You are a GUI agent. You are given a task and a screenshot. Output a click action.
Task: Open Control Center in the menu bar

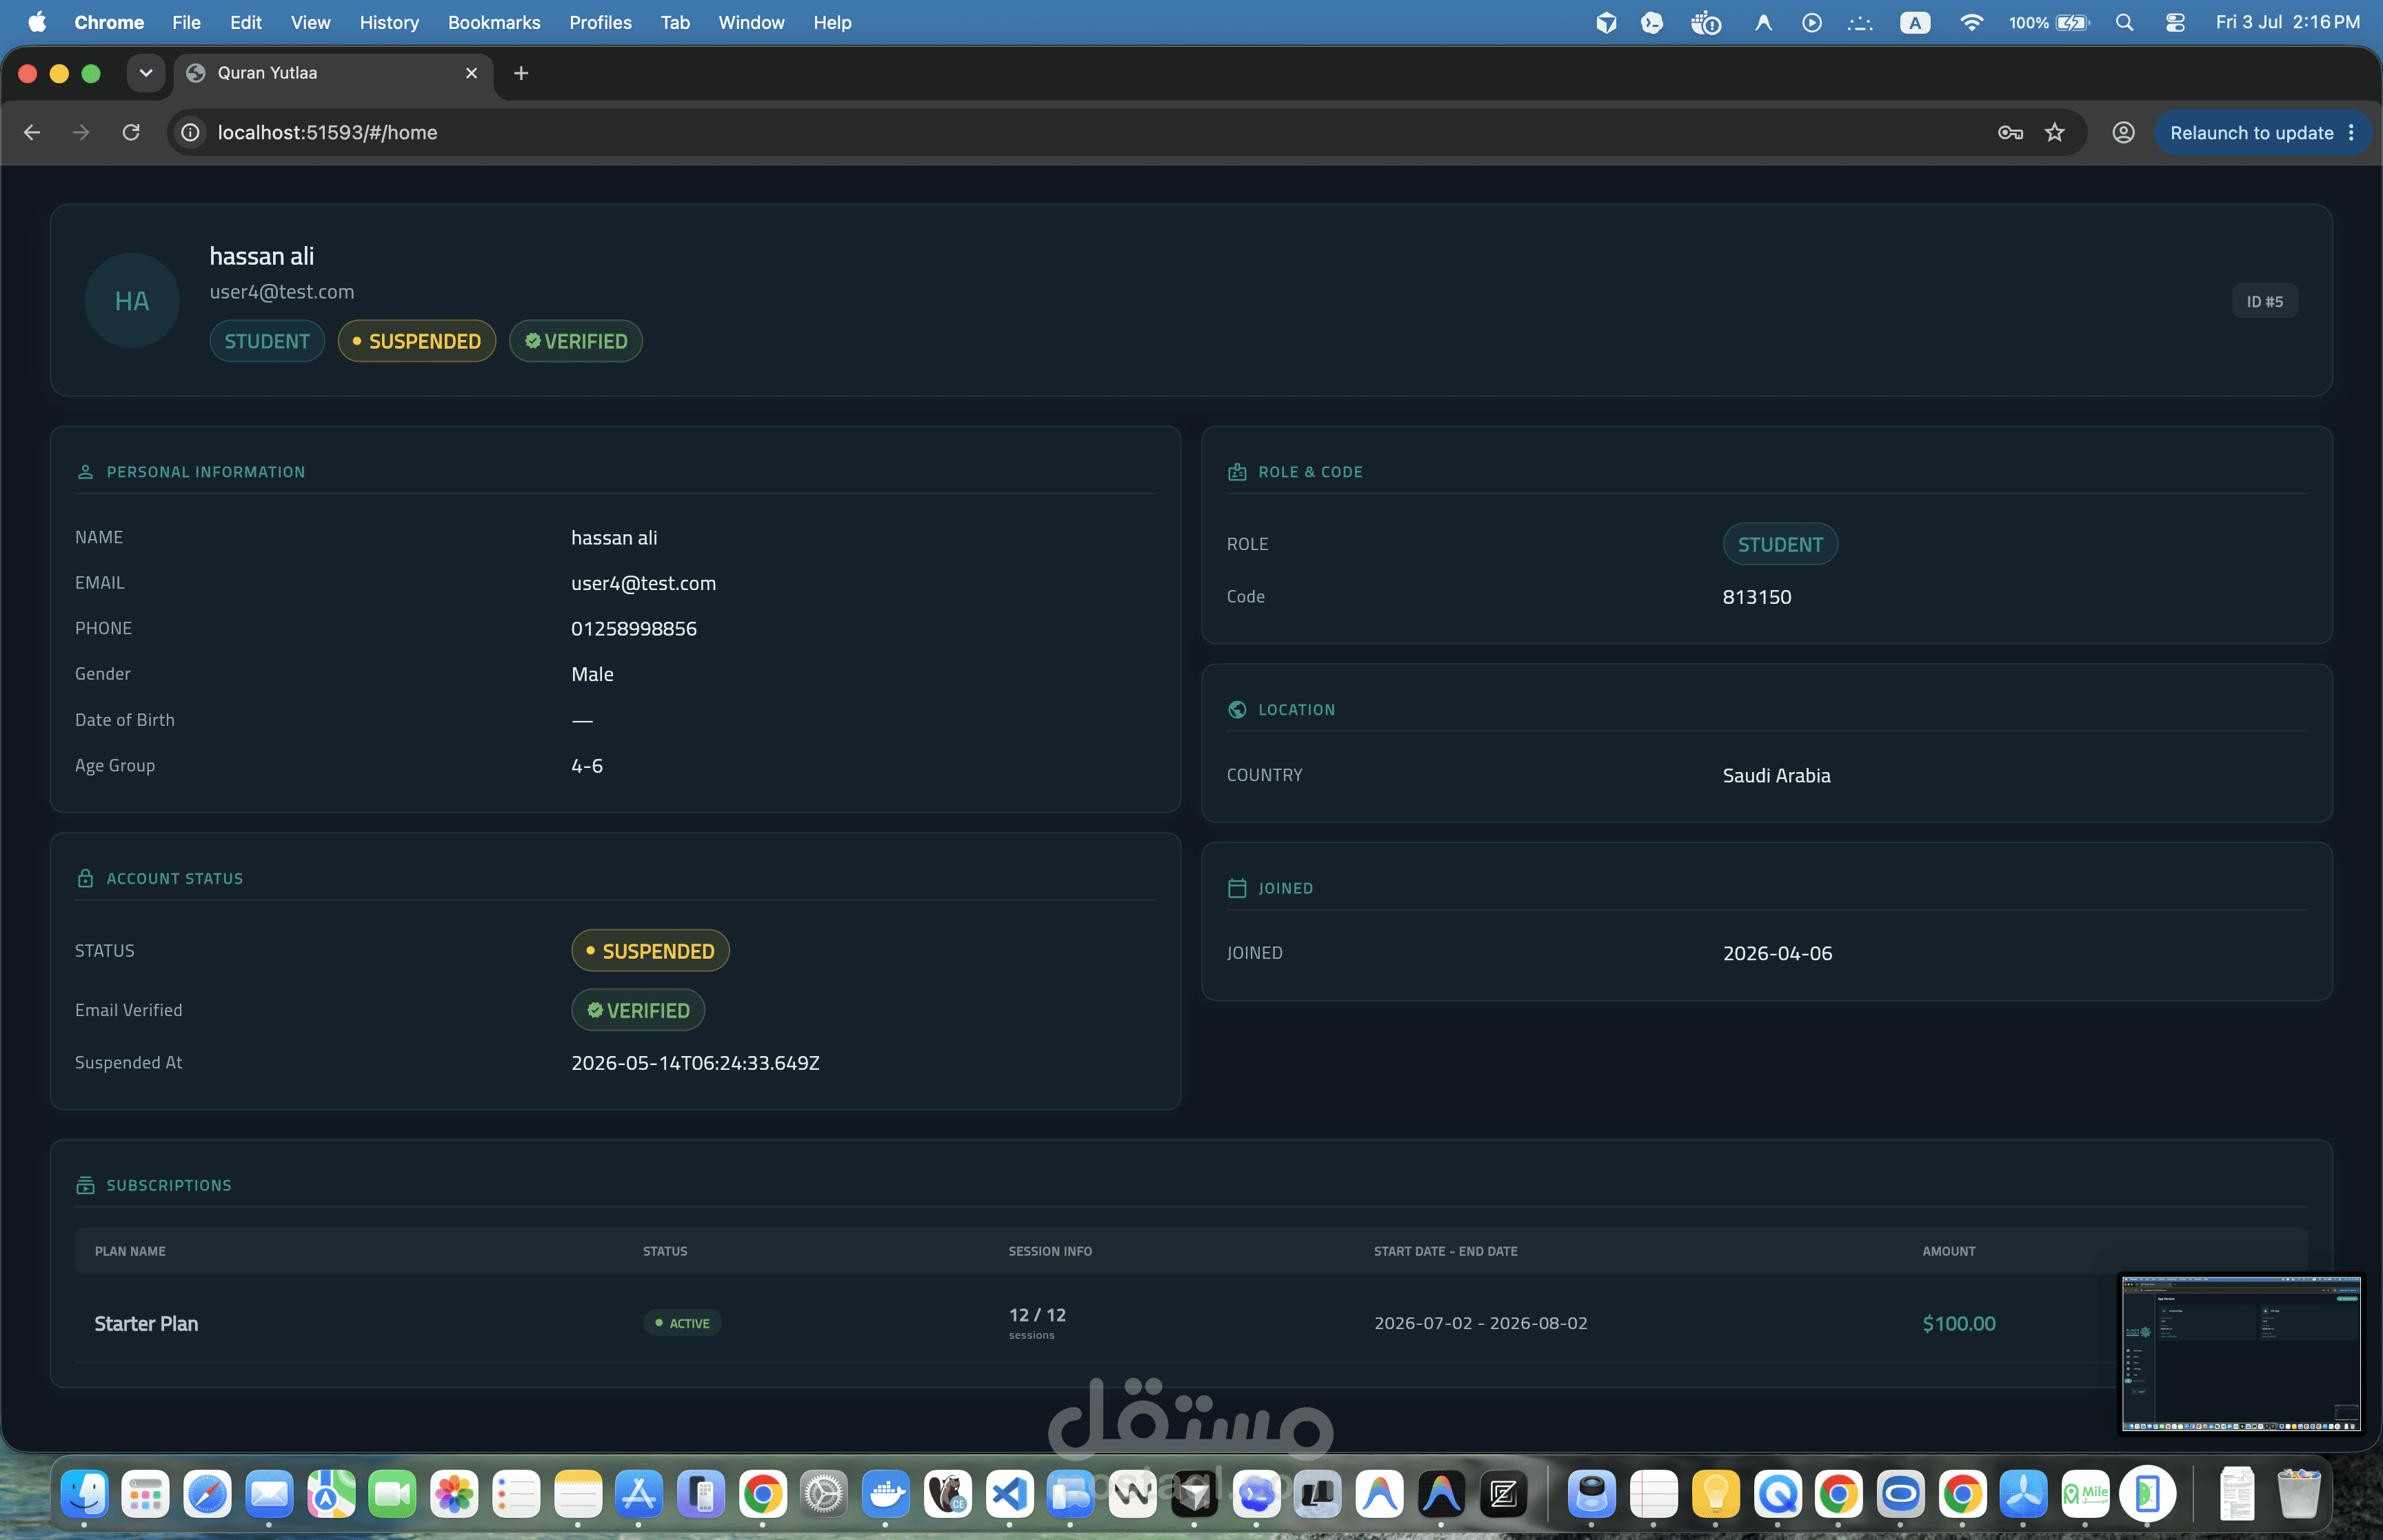coord(2175,22)
